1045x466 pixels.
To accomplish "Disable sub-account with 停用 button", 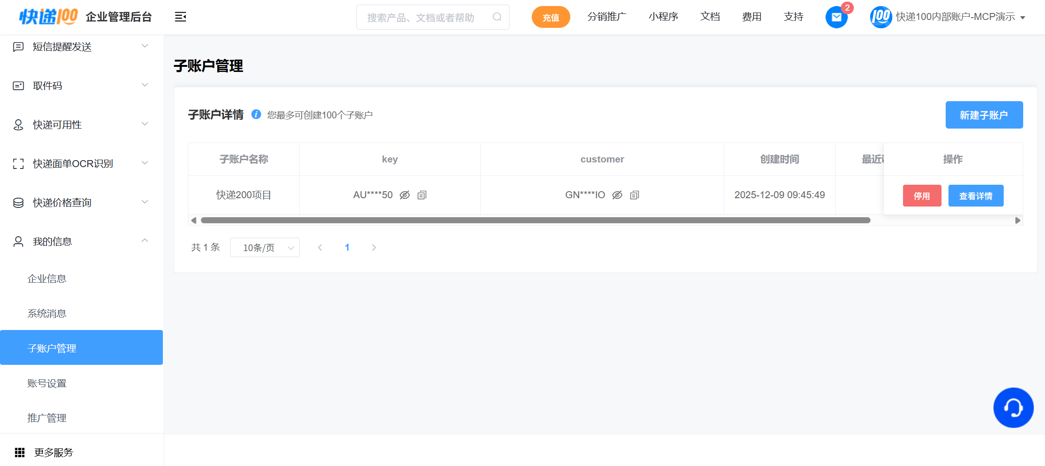I will pyautogui.click(x=922, y=196).
